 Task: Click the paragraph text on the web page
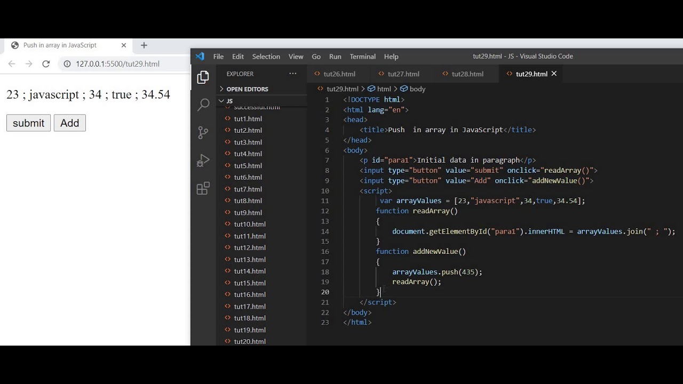[x=88, y=94]
